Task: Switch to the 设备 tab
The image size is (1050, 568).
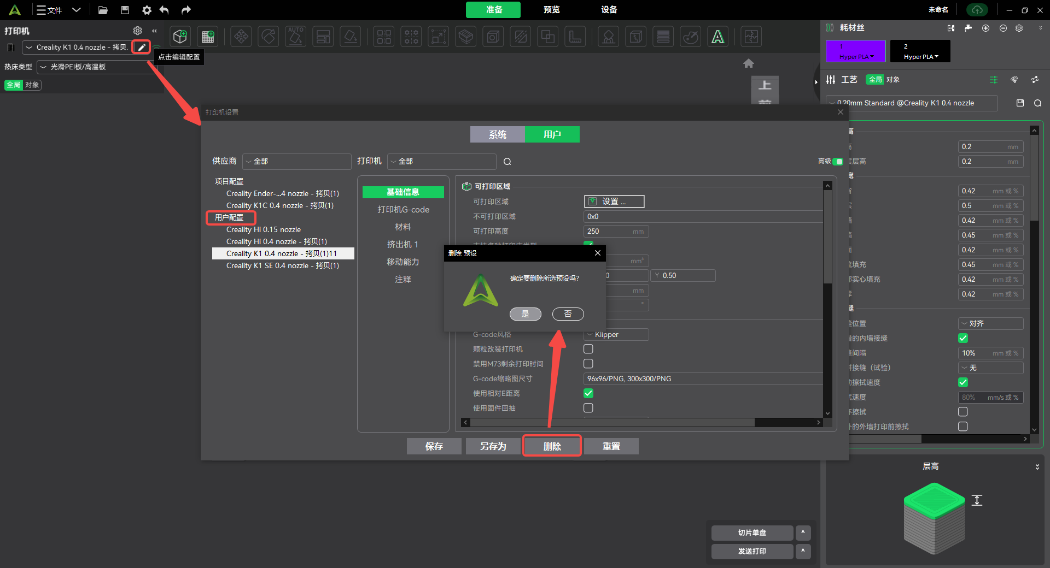Action: 609,10
